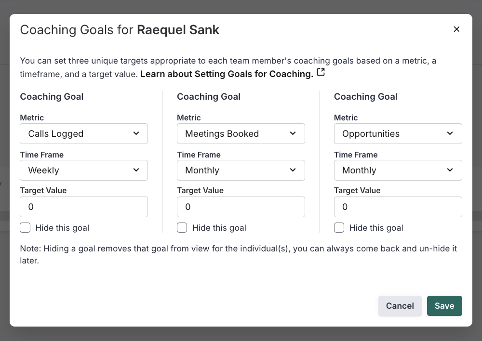Open the Metric dropdown showing Opportunities
The width and height of the screenshot is (482, 341).
point(398,133)
